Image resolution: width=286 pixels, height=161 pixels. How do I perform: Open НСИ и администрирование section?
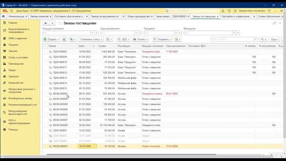tap(19, 122)
